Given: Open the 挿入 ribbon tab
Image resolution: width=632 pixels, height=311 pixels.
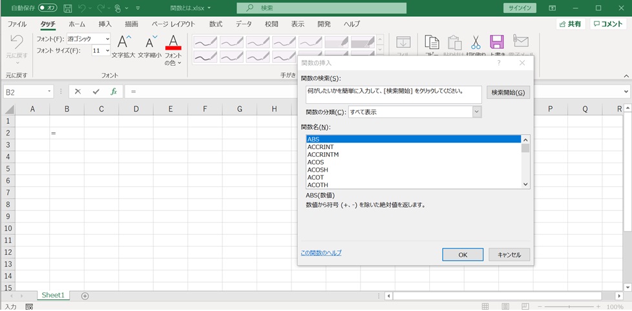Looking at the screenshot, I should (105, 24).
